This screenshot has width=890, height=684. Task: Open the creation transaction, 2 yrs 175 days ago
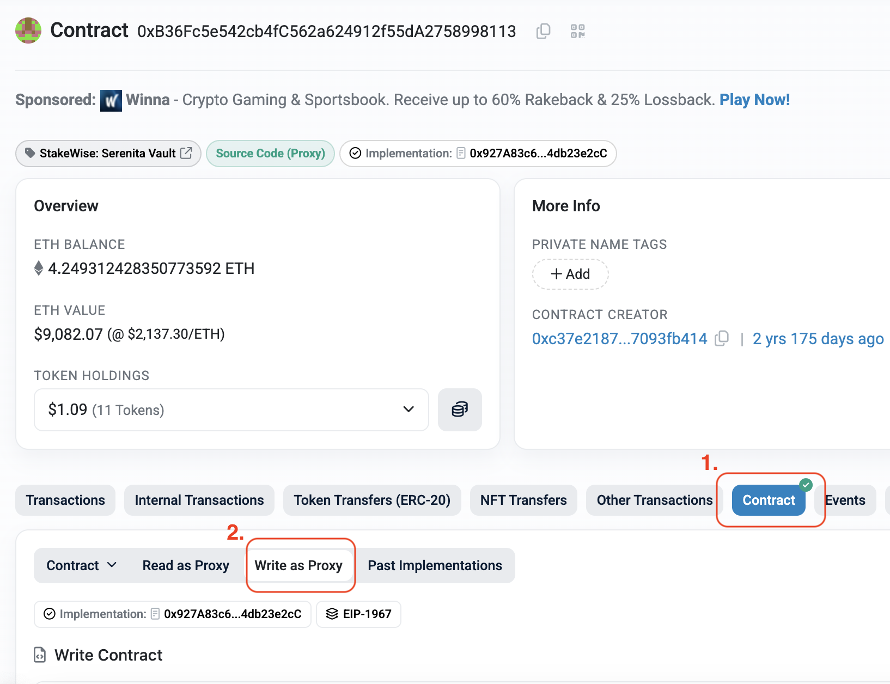point(818,339)
